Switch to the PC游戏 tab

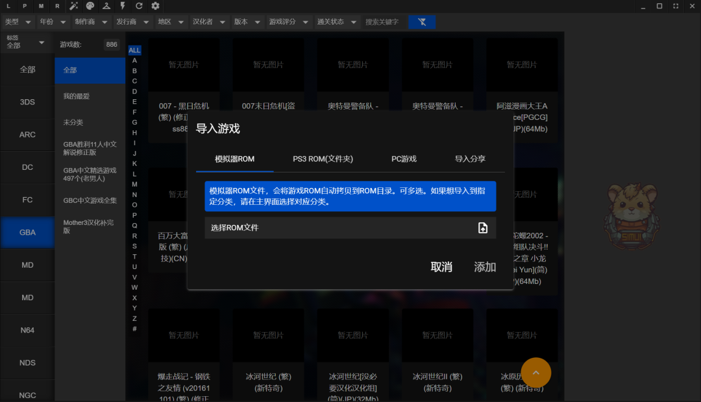point(404,158)
